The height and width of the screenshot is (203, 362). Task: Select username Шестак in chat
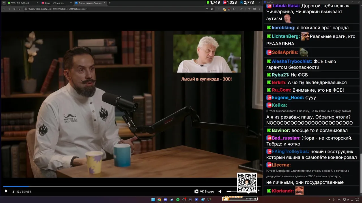(281, 165)
